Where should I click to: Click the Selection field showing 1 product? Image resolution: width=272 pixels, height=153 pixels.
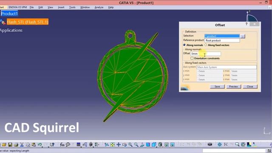point(222,36)
